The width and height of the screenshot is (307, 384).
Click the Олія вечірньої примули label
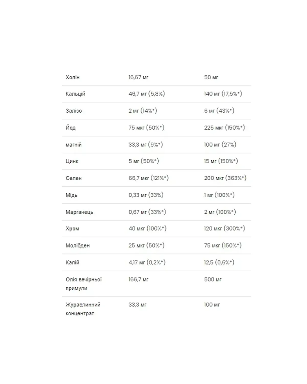pyautogui.click(x=84, y=284)
